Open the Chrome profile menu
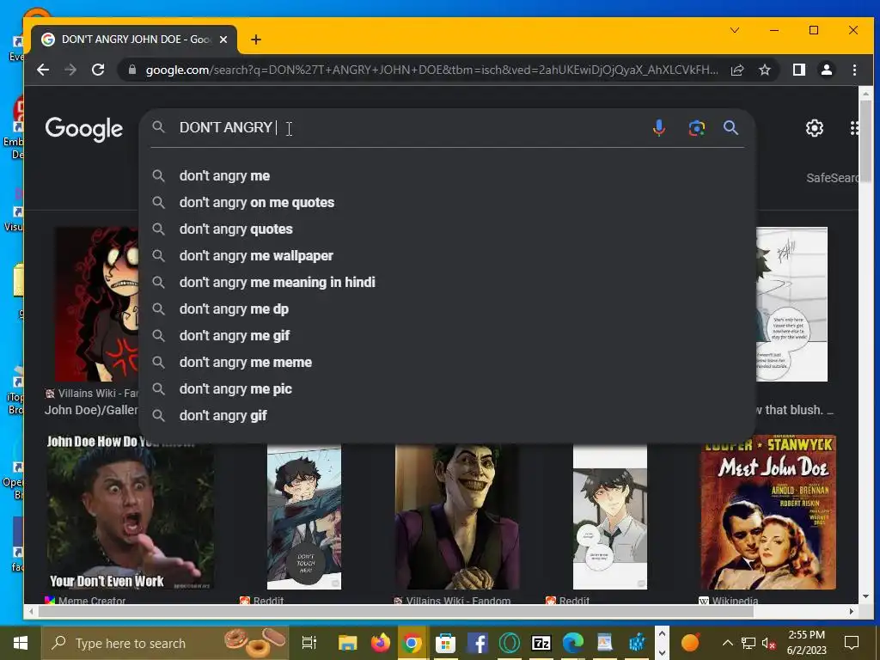Image resolution: width=880 pixels, height=660 pixels. (826, 70)
